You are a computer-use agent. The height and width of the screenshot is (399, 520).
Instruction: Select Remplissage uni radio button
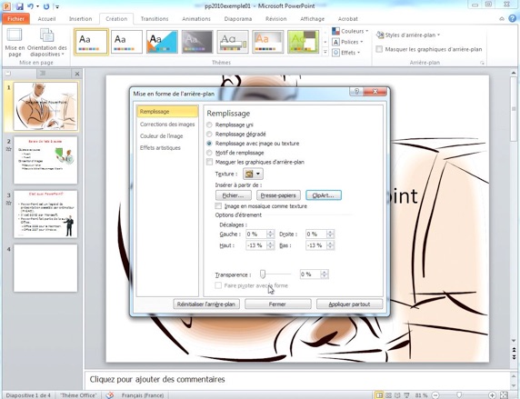tap(209, 125)
